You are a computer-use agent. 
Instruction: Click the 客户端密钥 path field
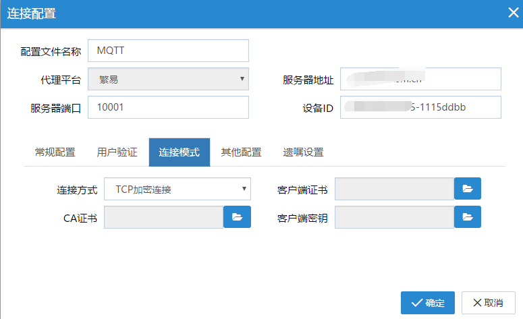[394, 217]
